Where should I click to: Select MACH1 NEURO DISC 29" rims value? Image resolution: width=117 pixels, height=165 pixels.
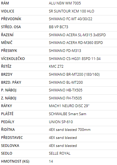69,106
